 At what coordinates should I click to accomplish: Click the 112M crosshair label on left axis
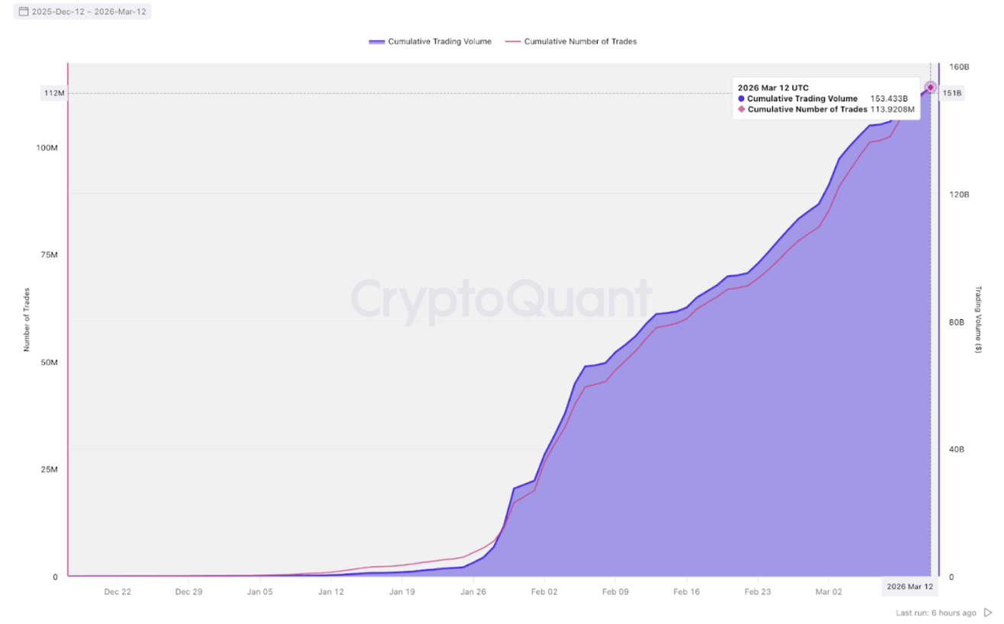click(54, 93)
